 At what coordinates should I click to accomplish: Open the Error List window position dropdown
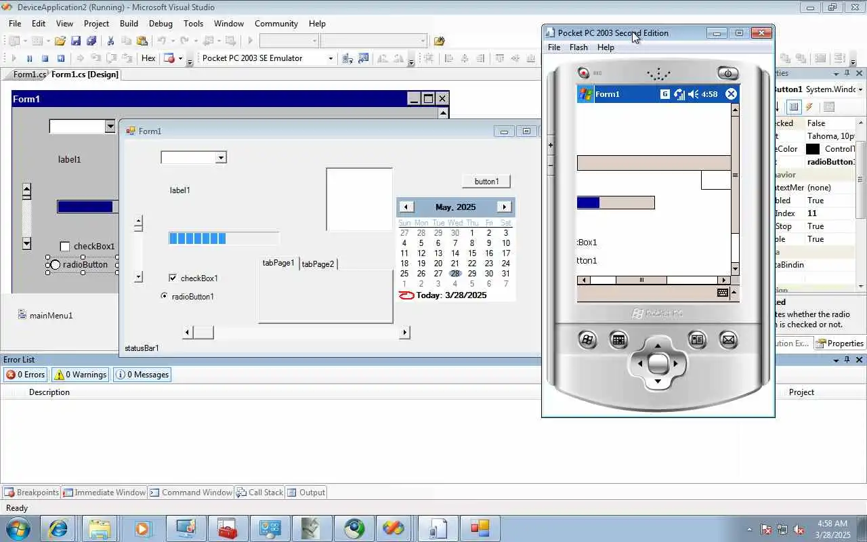(x=837, y=360)
